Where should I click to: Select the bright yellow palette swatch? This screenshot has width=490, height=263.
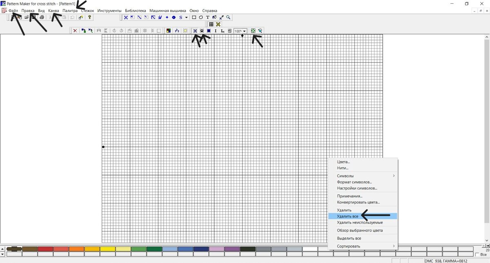pos(108,249)
